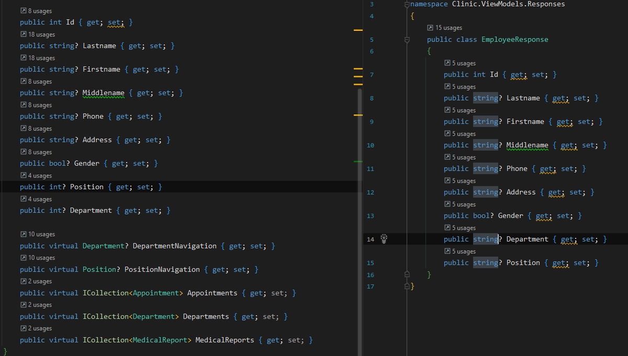
Task: Click the lightbulb quick-fix icon on line 14
Action: (384, 239)
